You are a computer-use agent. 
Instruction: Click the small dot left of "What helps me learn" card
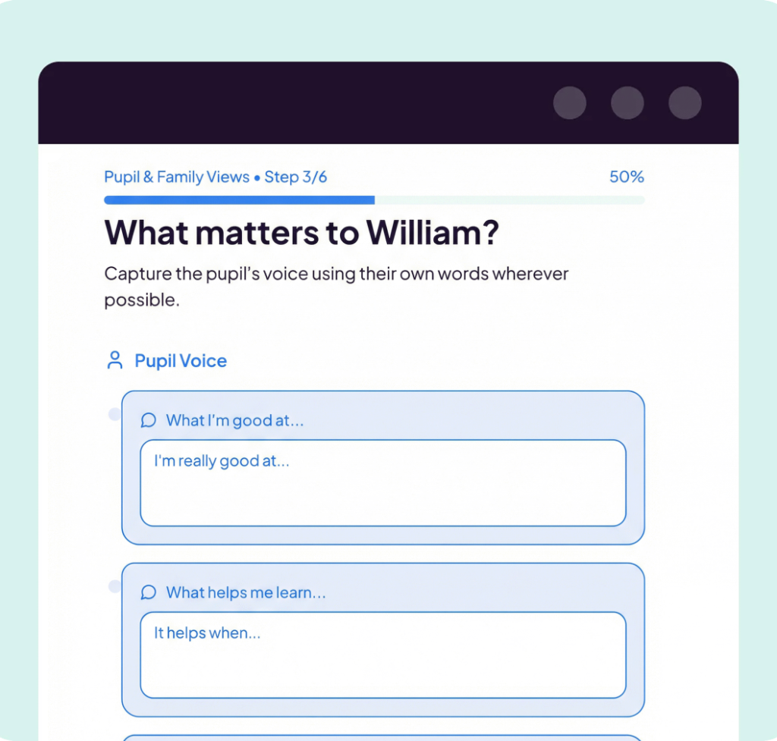click(x=115, y=586)
